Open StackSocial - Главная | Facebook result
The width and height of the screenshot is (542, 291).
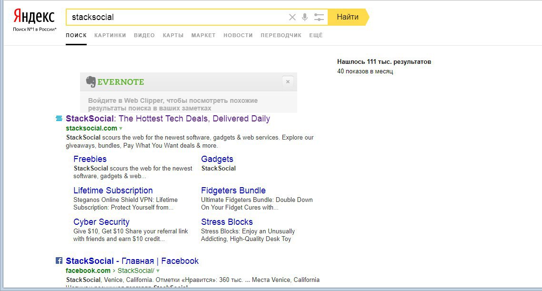[x=132, y=261]
